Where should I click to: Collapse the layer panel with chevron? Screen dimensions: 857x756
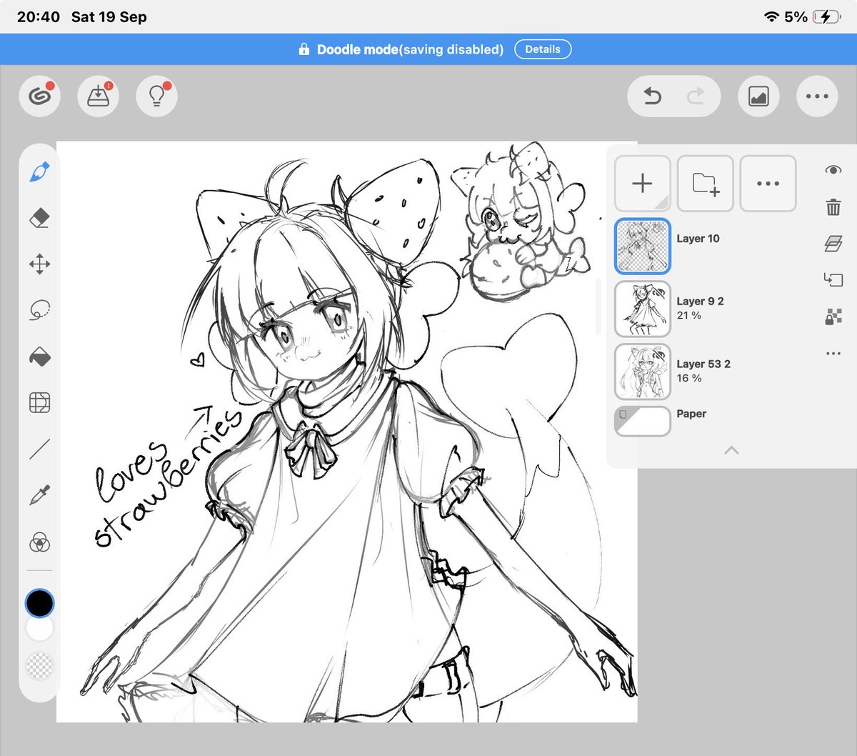pyautogui.click(x=731, y=450)
